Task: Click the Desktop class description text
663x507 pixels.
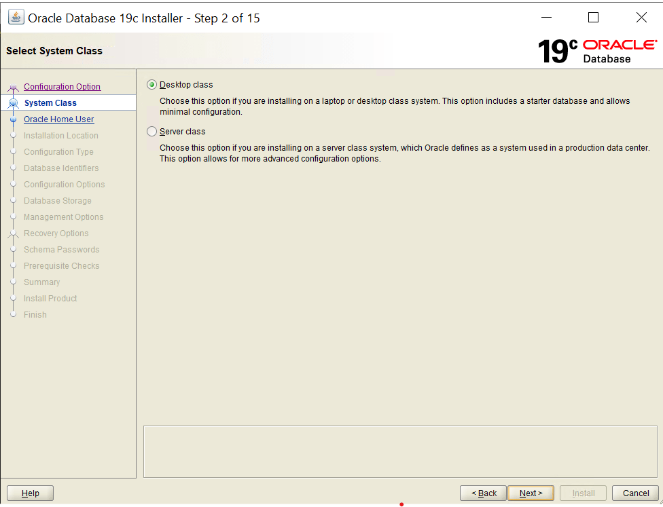Action: (395, 107)
